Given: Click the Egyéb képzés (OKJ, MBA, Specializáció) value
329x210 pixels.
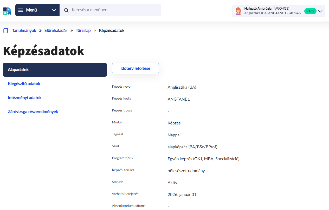Looking at the screenshot, I should (204, 159).
